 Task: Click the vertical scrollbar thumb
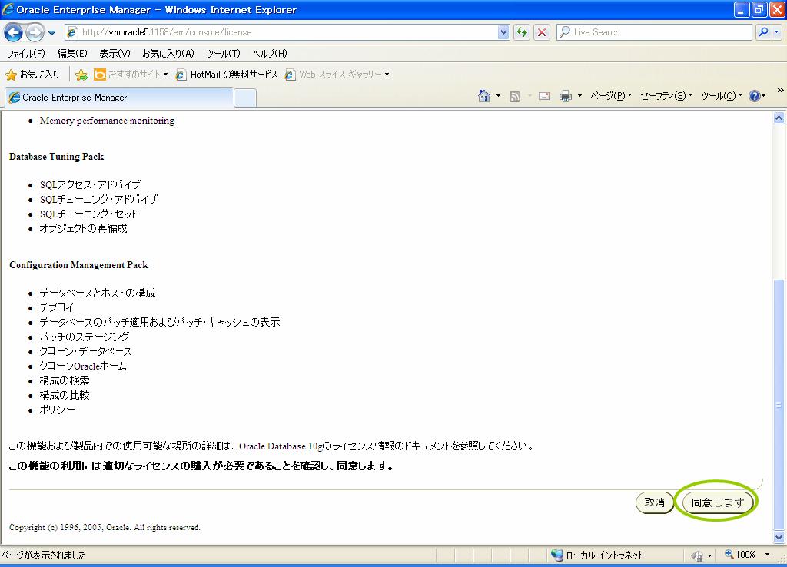coord(779,404)
